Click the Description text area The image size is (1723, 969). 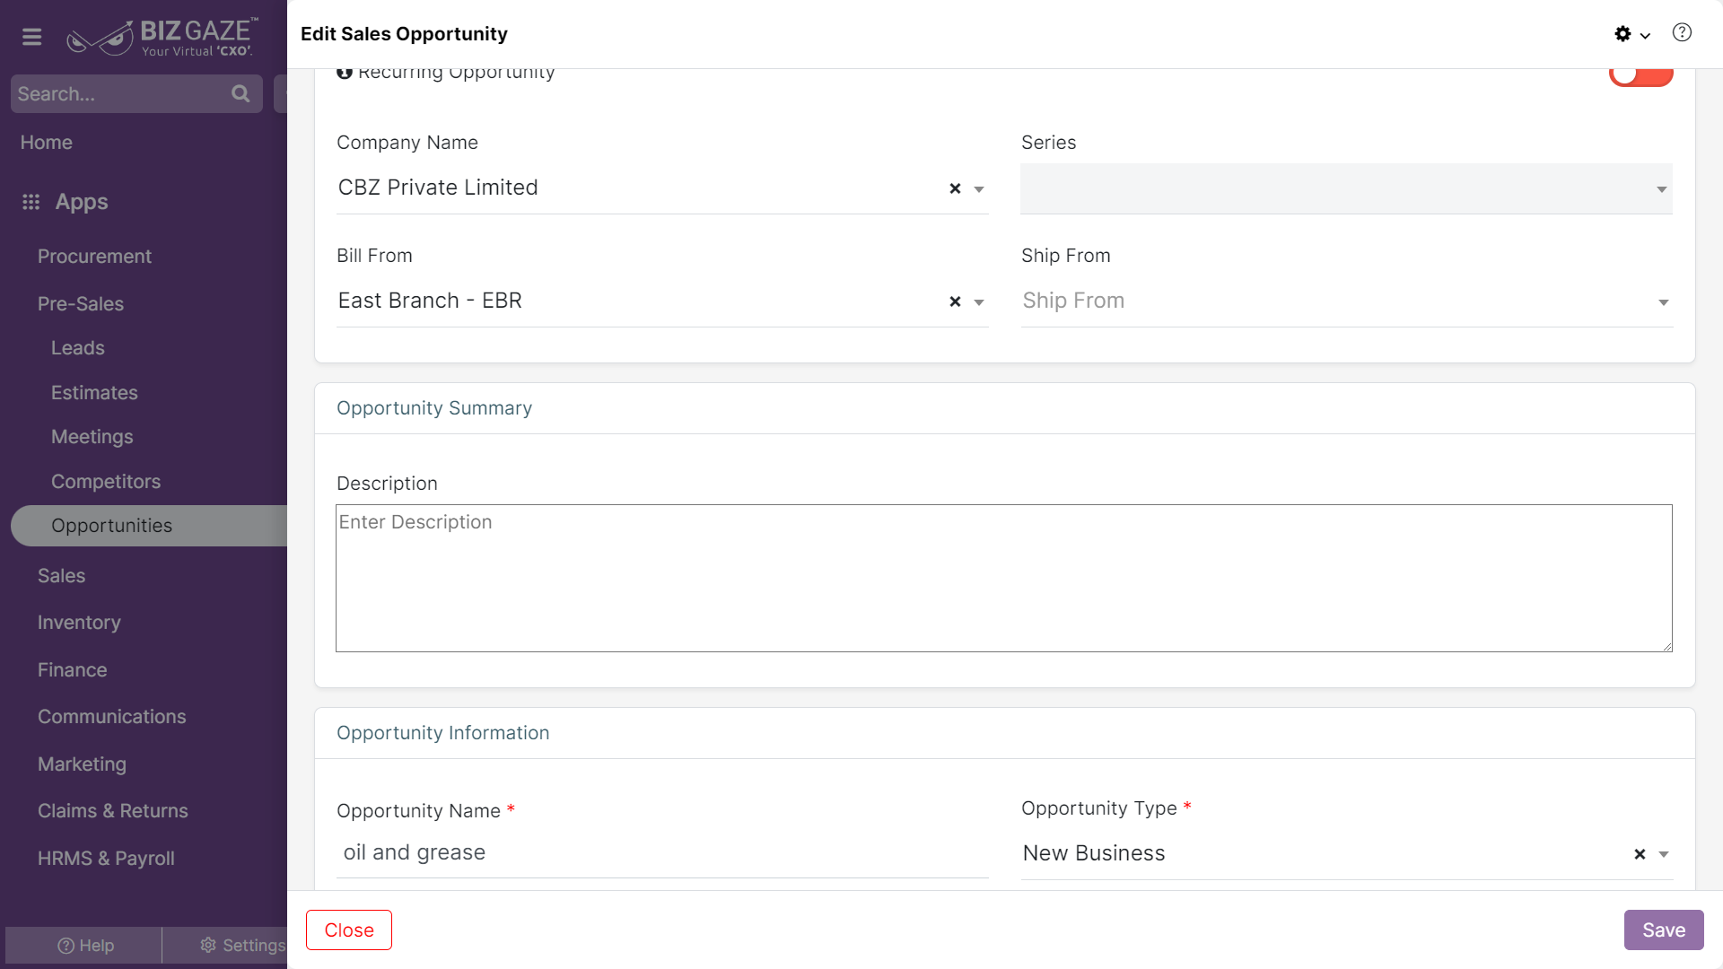point(1004,578)
